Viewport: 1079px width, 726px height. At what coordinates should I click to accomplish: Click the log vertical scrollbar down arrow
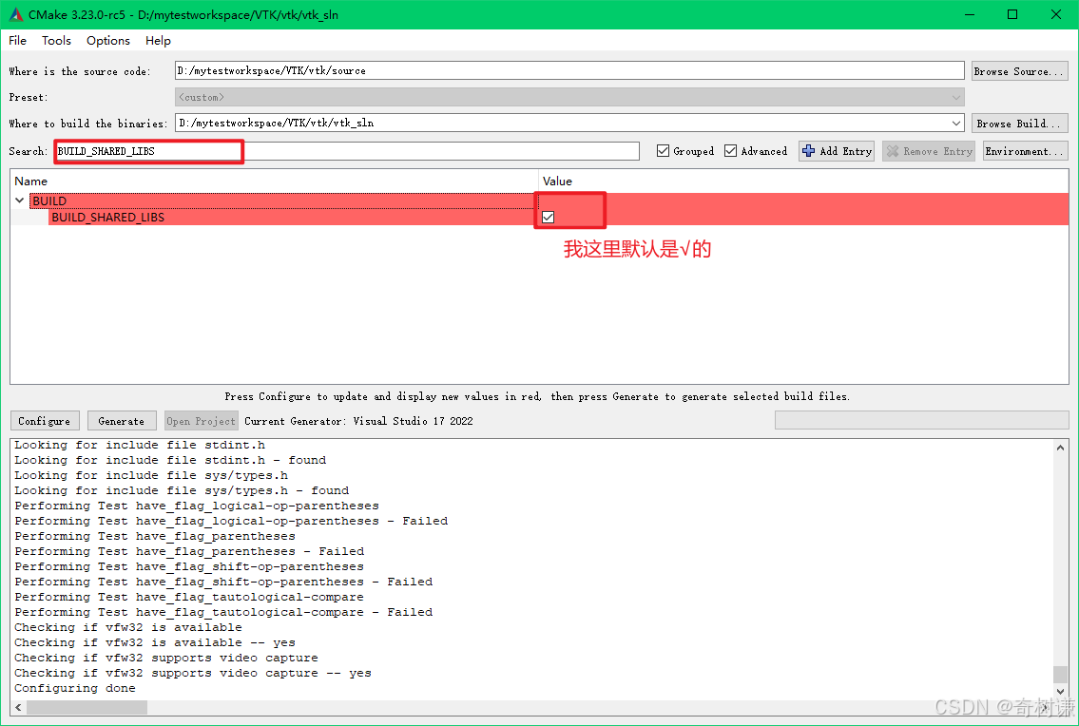1060,692
